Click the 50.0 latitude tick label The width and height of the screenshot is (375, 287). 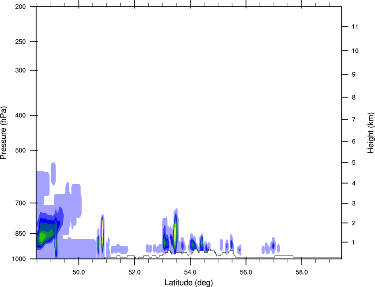point(79,272)
